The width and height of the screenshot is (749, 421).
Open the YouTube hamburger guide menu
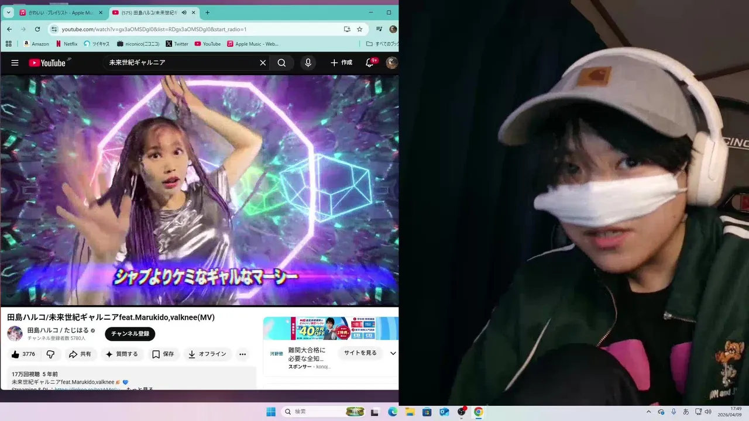tap(15, 63)
